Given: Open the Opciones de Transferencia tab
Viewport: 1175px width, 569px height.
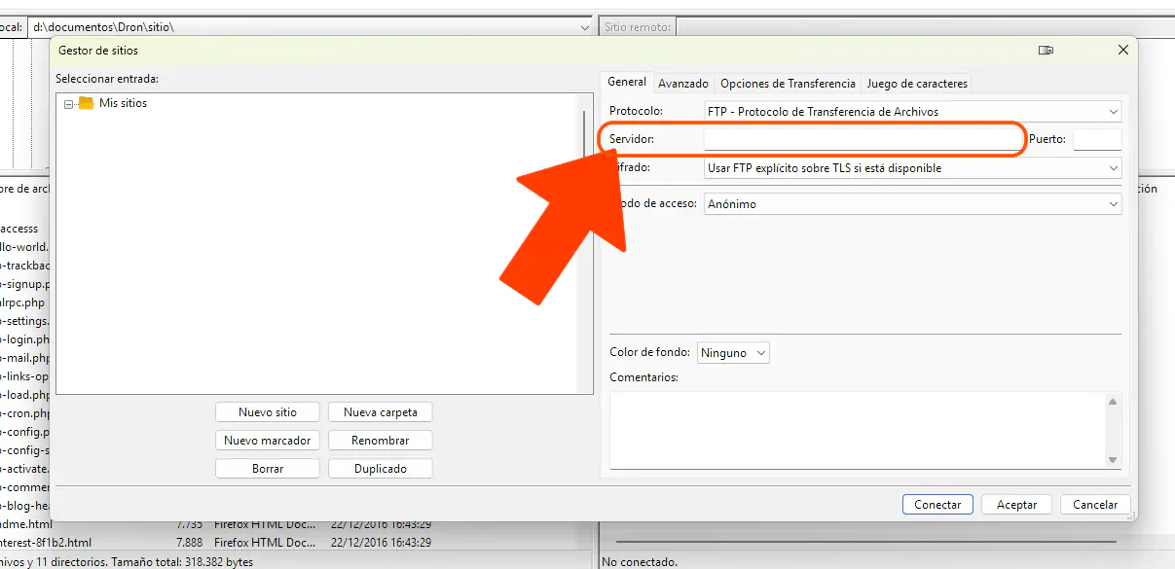Looking at the screenshot, I should (x=787, y=83).
